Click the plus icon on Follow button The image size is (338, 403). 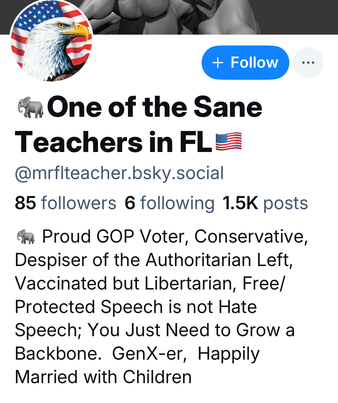(218, 63)
